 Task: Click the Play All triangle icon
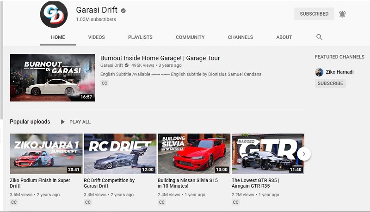tap(63, 122)
